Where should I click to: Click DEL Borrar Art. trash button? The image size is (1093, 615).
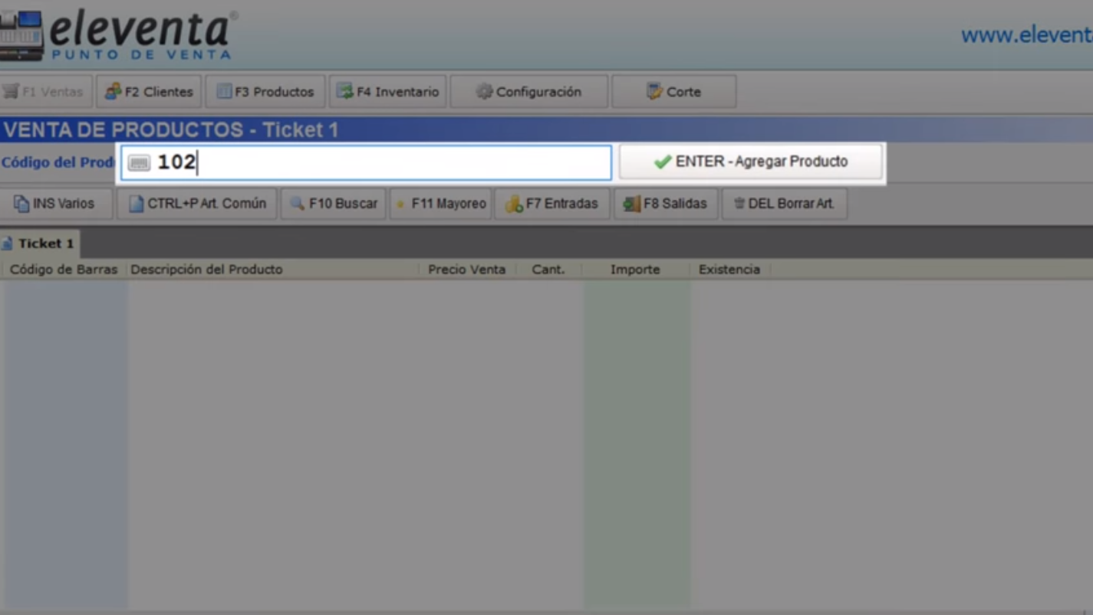pyautogui.click(x=784, y=204)
